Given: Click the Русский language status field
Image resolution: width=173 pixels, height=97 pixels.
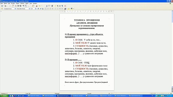Looking at the screenshot, I should [x=89, y=93].
